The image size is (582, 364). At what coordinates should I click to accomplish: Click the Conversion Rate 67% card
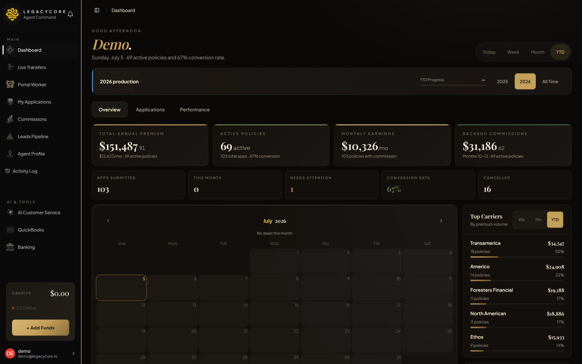pyautogui.click(x=428, y=185)
